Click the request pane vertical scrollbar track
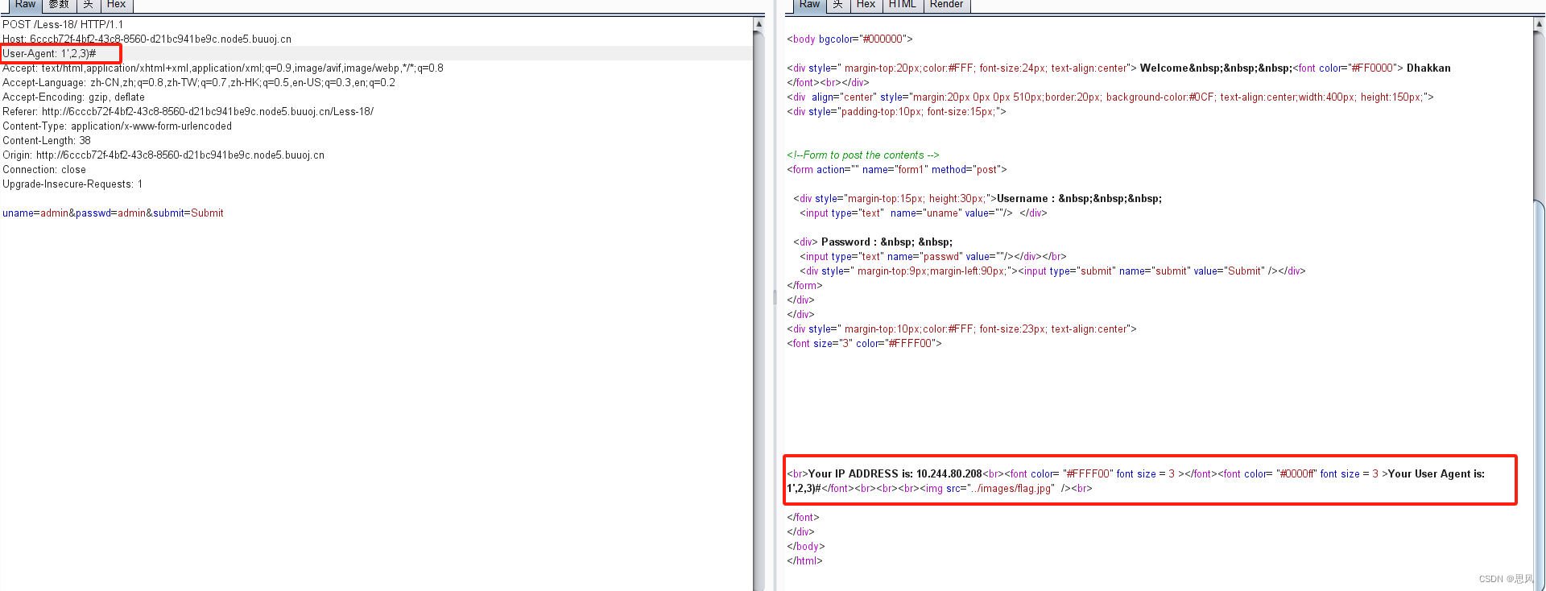The image size is (1546, 591). 759,310
